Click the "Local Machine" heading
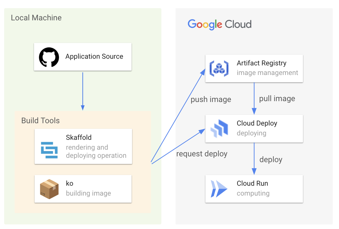This screenshot has height=229, width=339. (36, 18)
